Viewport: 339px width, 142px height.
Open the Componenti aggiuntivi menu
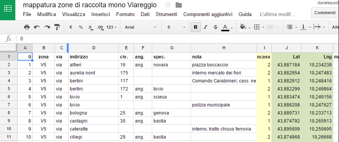click(208, 15)
